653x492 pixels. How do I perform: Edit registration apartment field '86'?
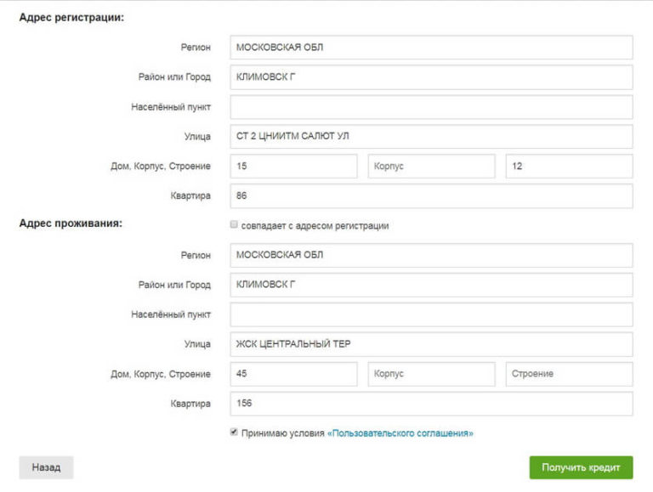click(x=431, y=196)
